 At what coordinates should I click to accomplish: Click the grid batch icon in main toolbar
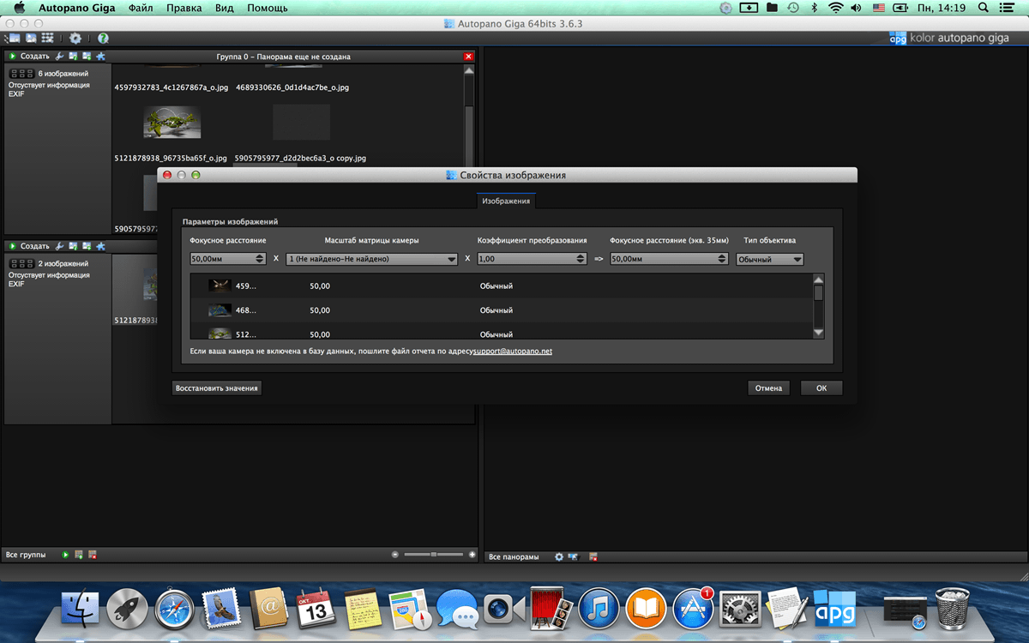coord(47,39)
